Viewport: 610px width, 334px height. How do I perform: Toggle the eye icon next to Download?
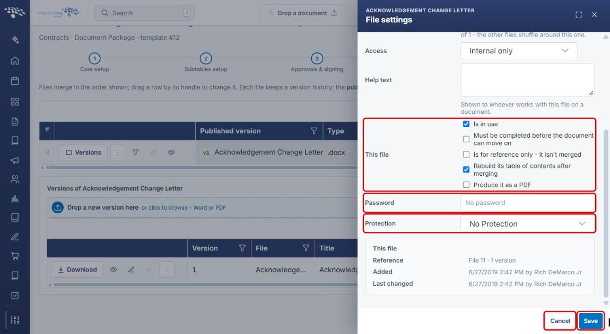114,269
